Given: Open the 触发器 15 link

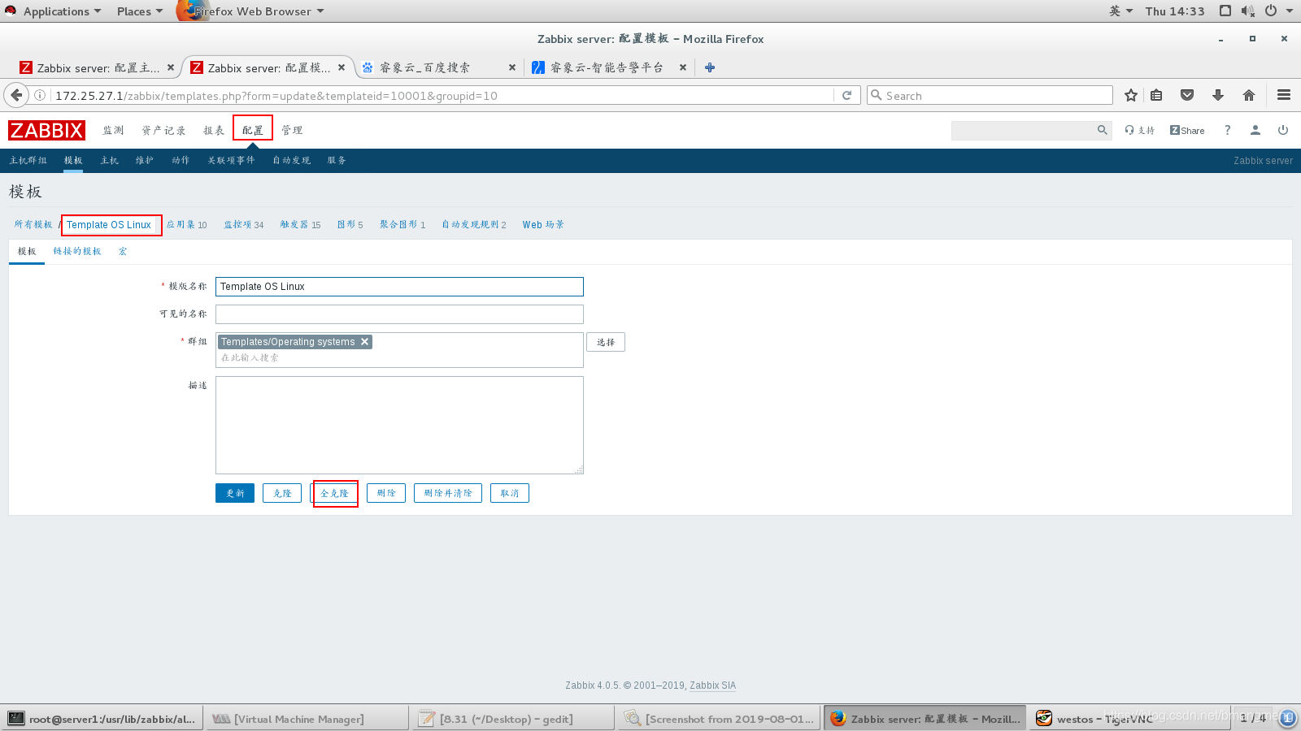Looking at the screenshot, I should pos(301,225).
